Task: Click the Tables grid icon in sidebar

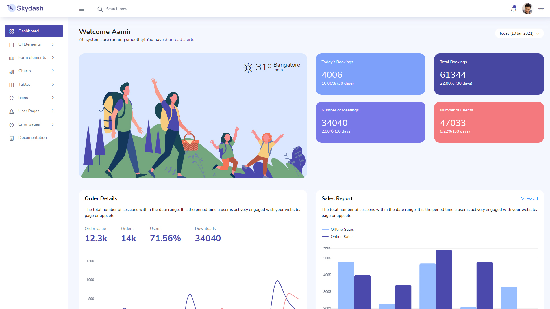Action: [x=12, y=85]
